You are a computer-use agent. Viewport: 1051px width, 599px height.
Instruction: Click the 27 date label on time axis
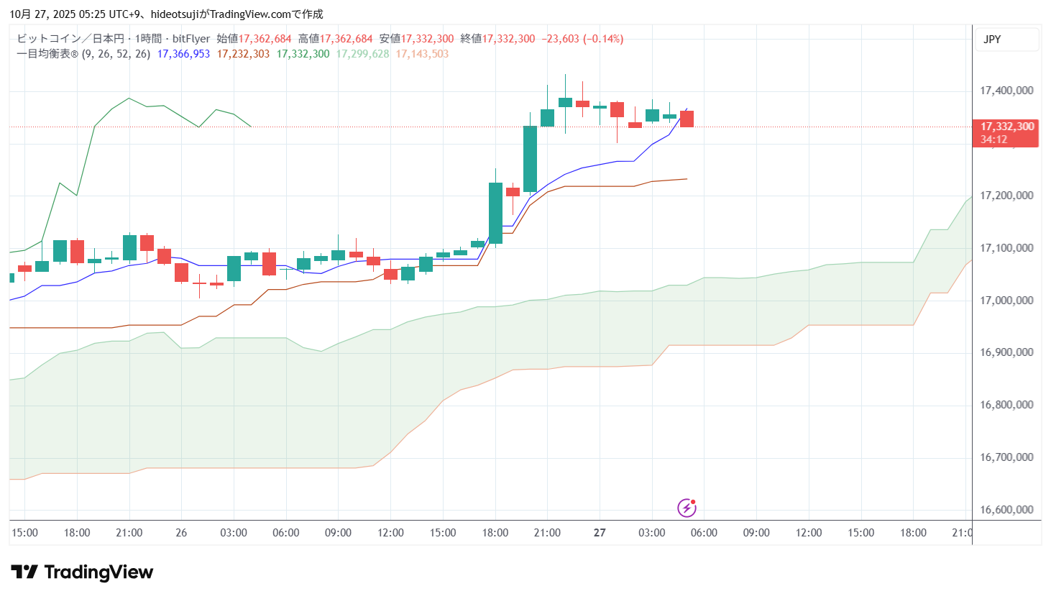(x=600, y=533)
